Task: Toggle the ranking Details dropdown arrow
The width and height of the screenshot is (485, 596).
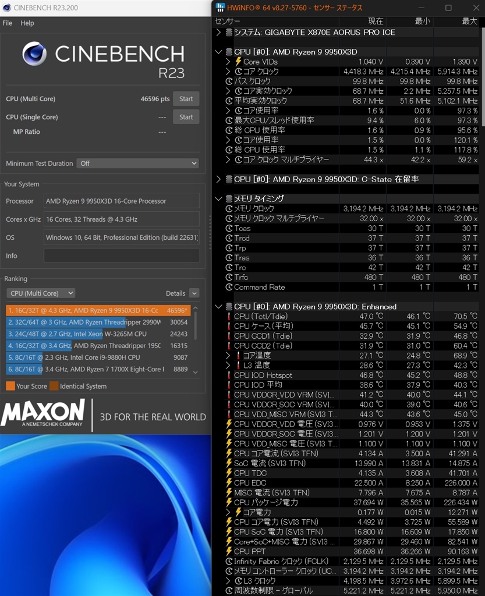Action: pos(194,293)
